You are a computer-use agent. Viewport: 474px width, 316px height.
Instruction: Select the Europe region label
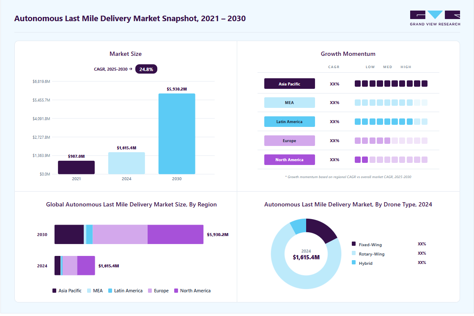[289, 140]
